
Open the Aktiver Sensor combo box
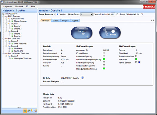(x=87, y=14)
